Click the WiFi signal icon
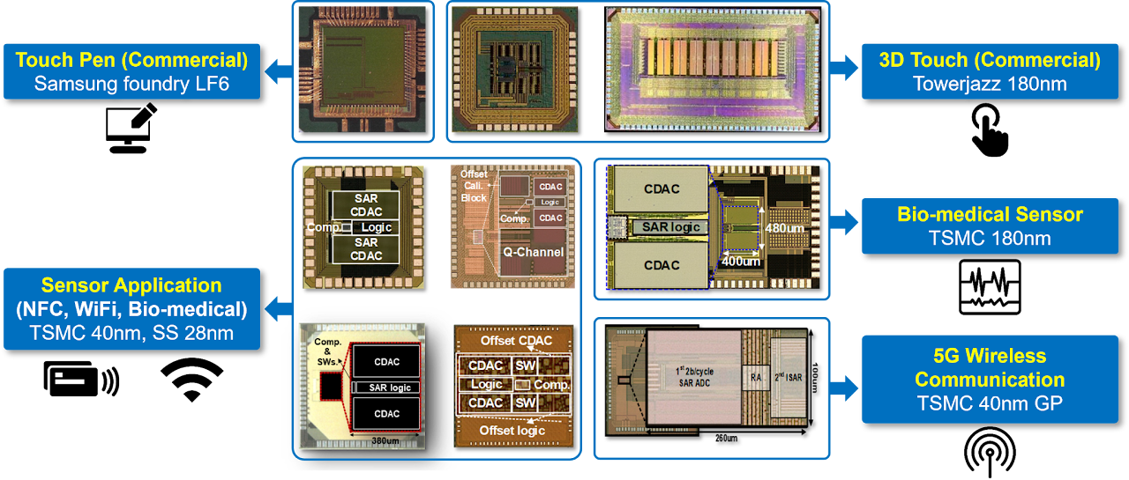The image size is (1129, 480). click(x=191, y=380)
